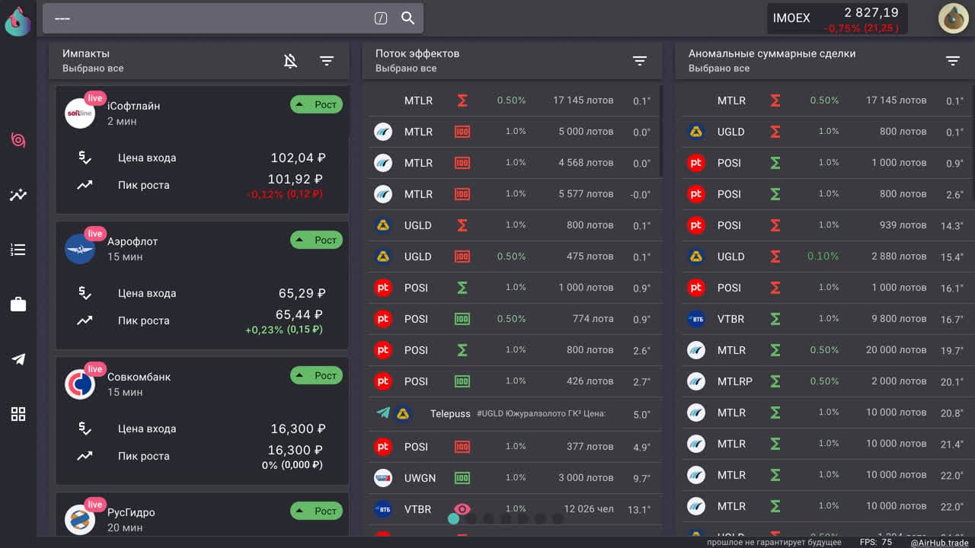Select MTLR row with 20 000 лотов

(826, 350)
